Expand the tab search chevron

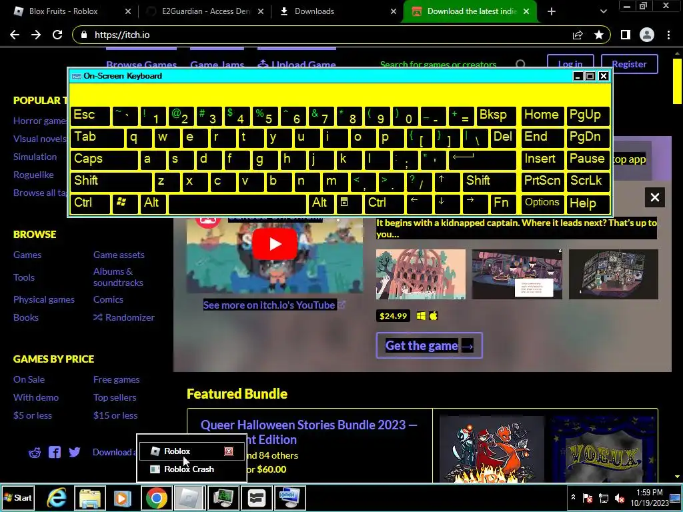click(603, 11)
